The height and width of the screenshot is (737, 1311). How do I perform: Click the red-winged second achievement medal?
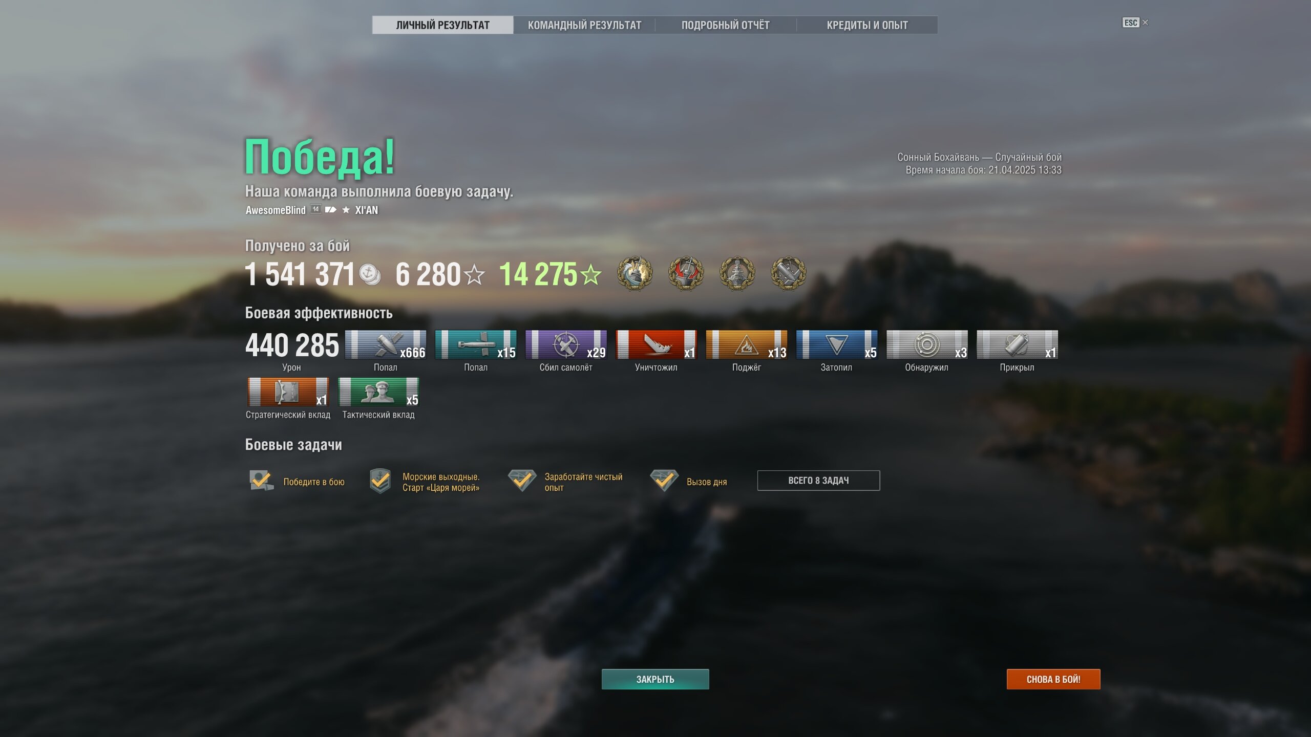click(686, 273)
